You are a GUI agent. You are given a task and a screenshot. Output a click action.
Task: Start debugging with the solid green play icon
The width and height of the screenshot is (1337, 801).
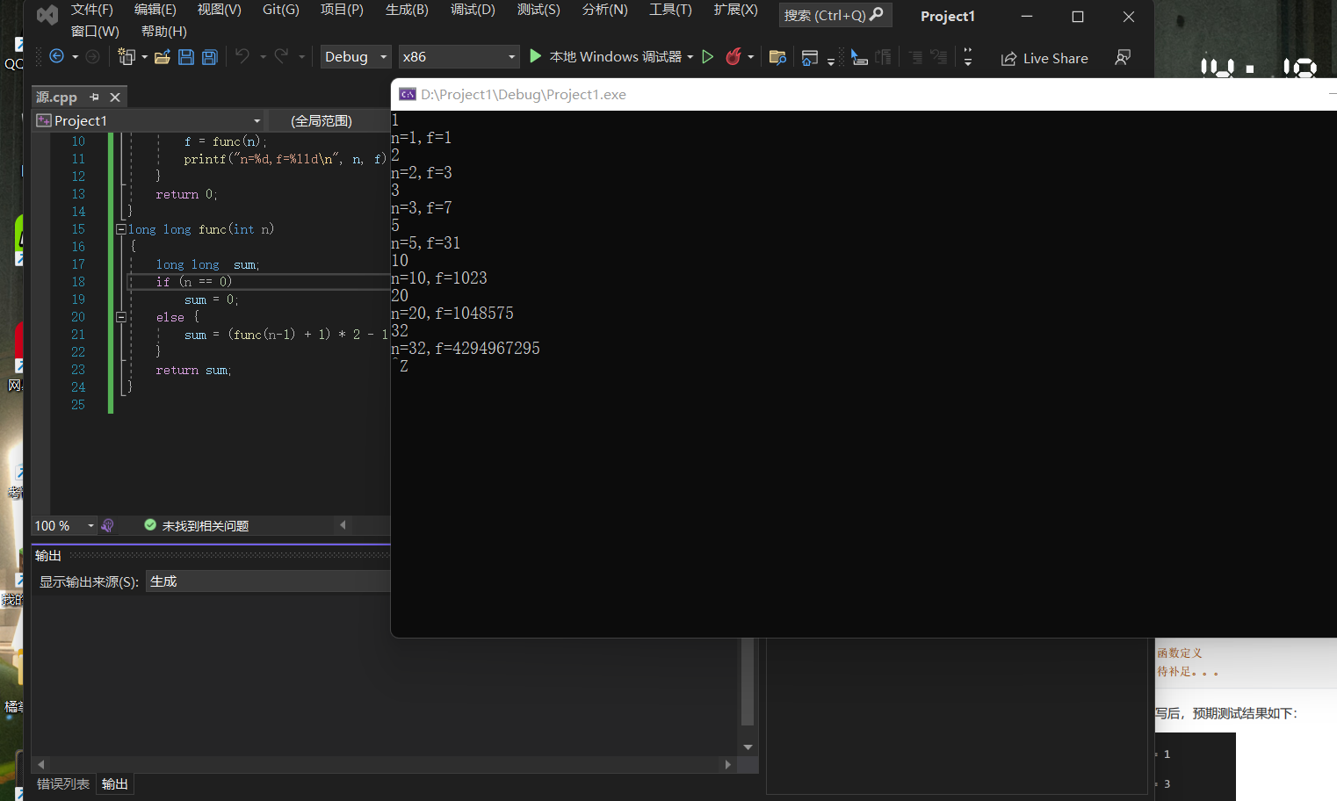(x=535, y=57)
